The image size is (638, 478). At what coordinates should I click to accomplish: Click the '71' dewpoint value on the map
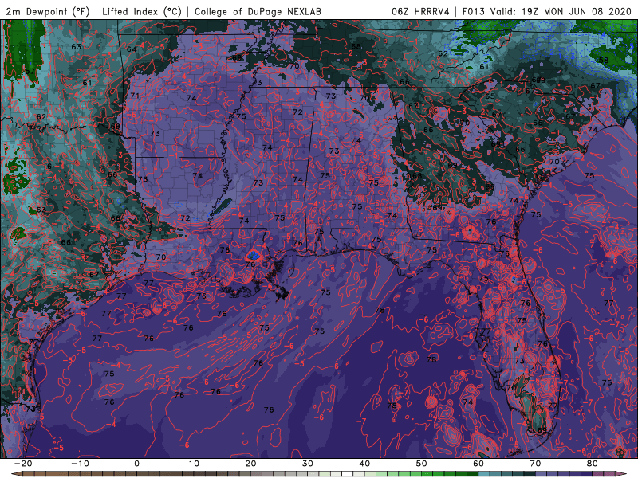135,96
